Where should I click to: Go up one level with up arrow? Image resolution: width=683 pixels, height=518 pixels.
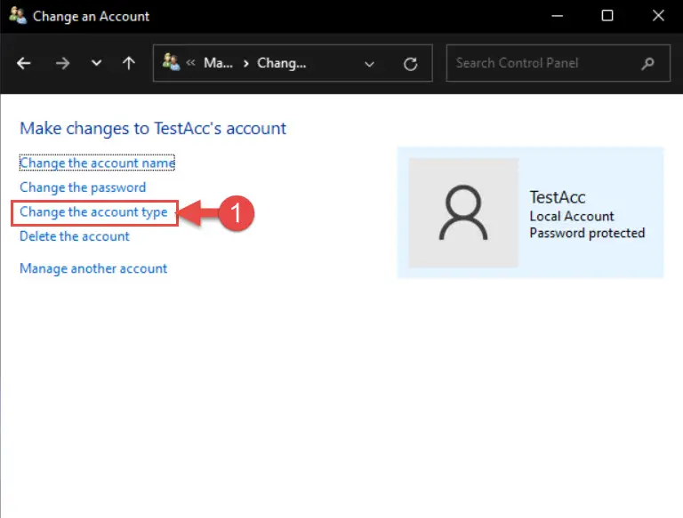coord(128,64)
